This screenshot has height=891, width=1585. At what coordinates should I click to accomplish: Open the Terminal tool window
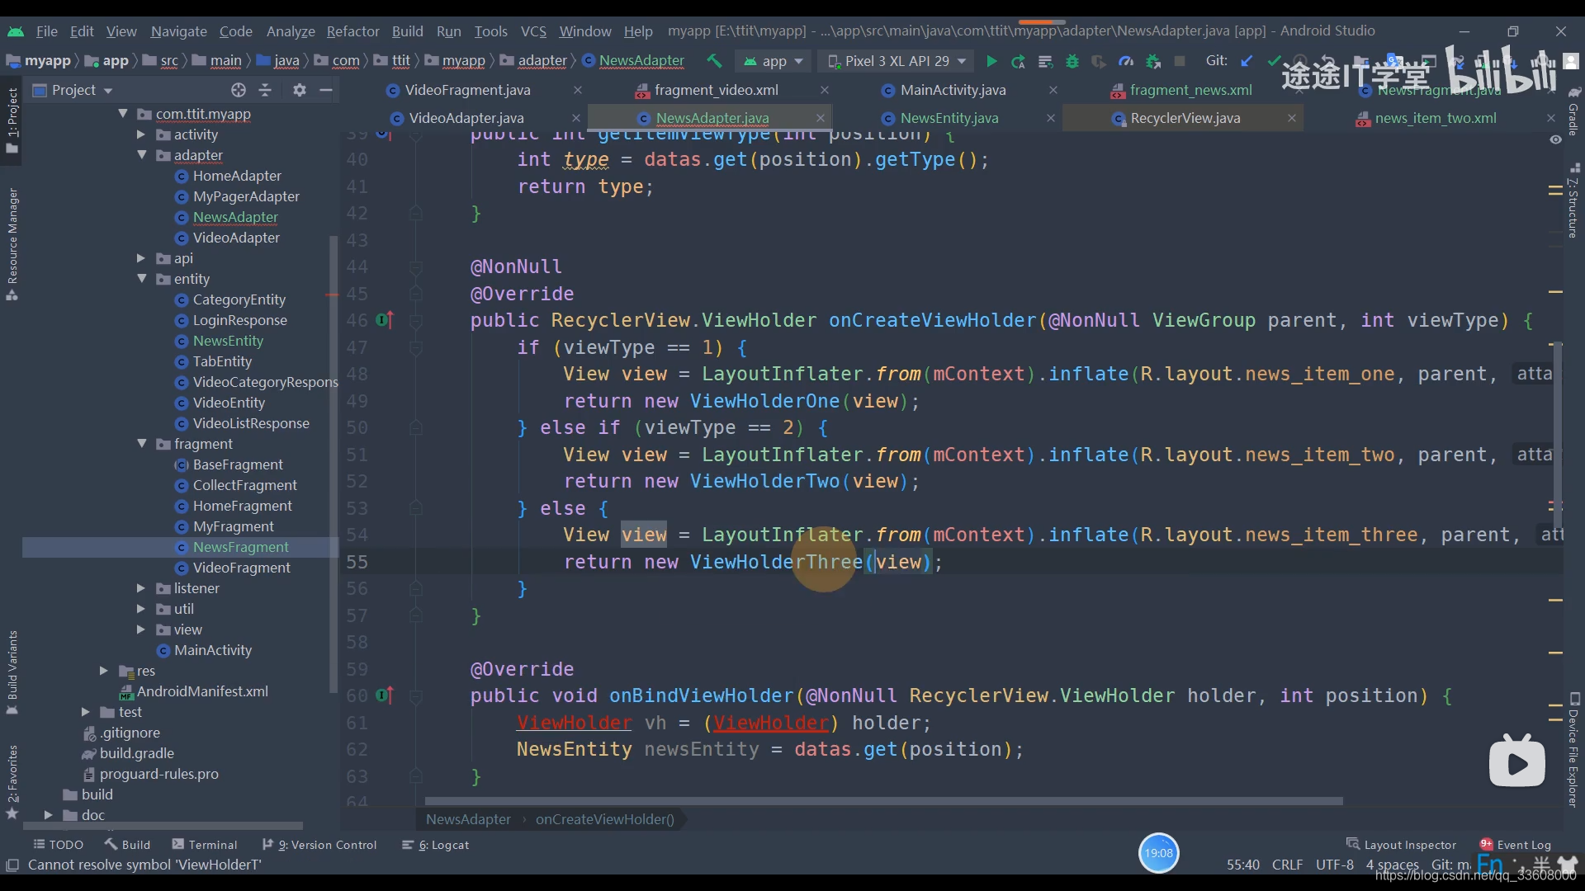[204, 845]
